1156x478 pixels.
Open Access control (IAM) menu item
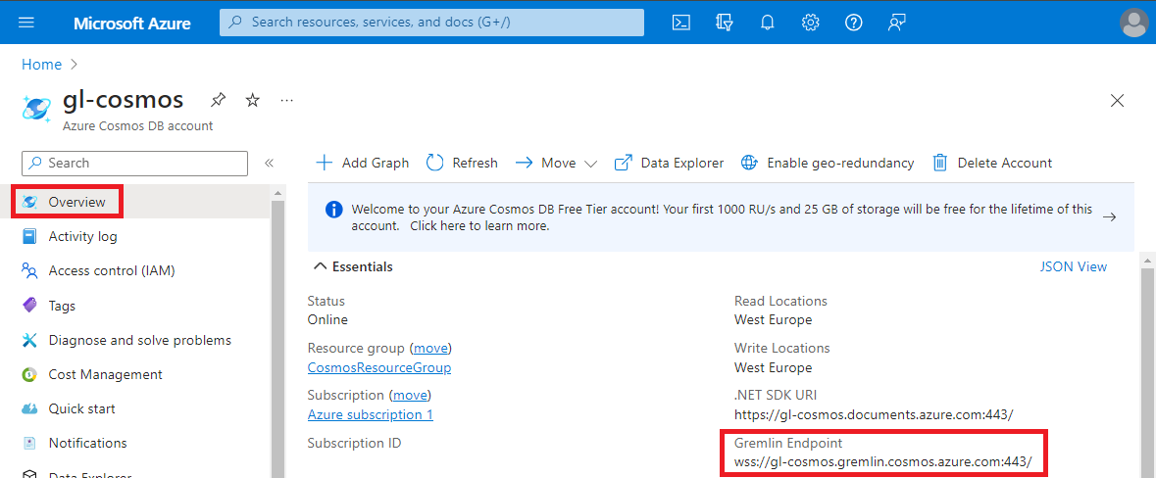pyautogui.click(x=111, y=270)
